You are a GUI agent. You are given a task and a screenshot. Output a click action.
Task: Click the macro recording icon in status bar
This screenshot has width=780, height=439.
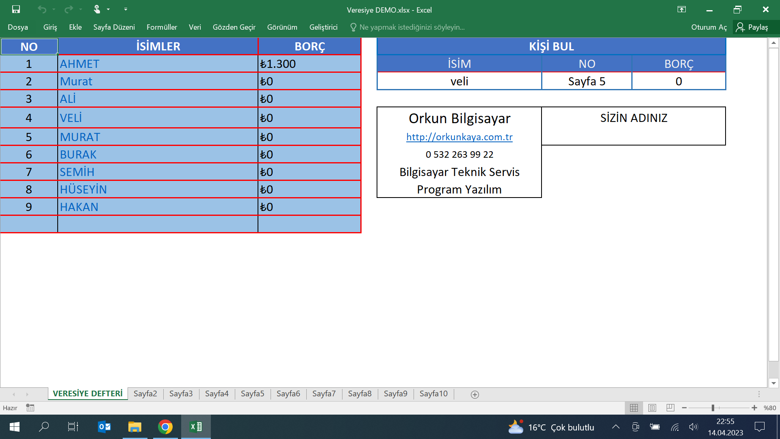click(30, 408)
